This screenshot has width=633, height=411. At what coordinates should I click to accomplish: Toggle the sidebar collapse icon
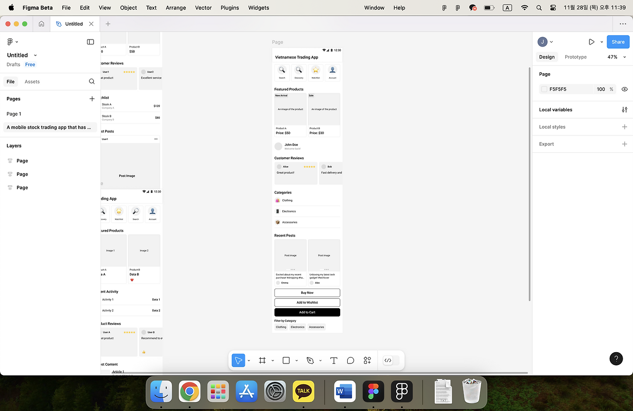pos(90,42)
